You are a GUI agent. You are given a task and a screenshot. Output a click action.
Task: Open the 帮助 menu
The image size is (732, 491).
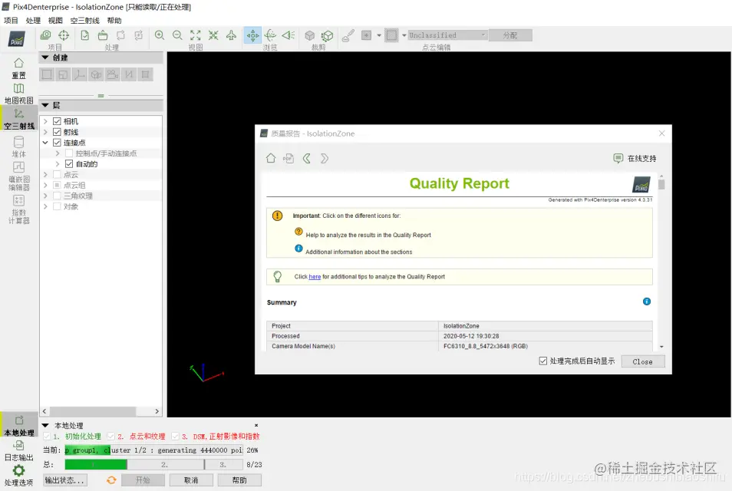tap(114, 20)
